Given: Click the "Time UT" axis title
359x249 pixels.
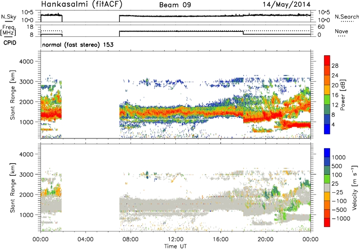Looking at the screenshot, I should pyautogui.click(x=175, y=246).
